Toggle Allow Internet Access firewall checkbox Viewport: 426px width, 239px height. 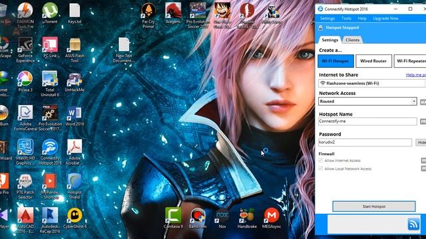(321, 161)
